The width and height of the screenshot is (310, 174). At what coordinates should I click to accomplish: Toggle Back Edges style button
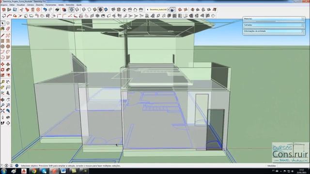pos(77,10)
